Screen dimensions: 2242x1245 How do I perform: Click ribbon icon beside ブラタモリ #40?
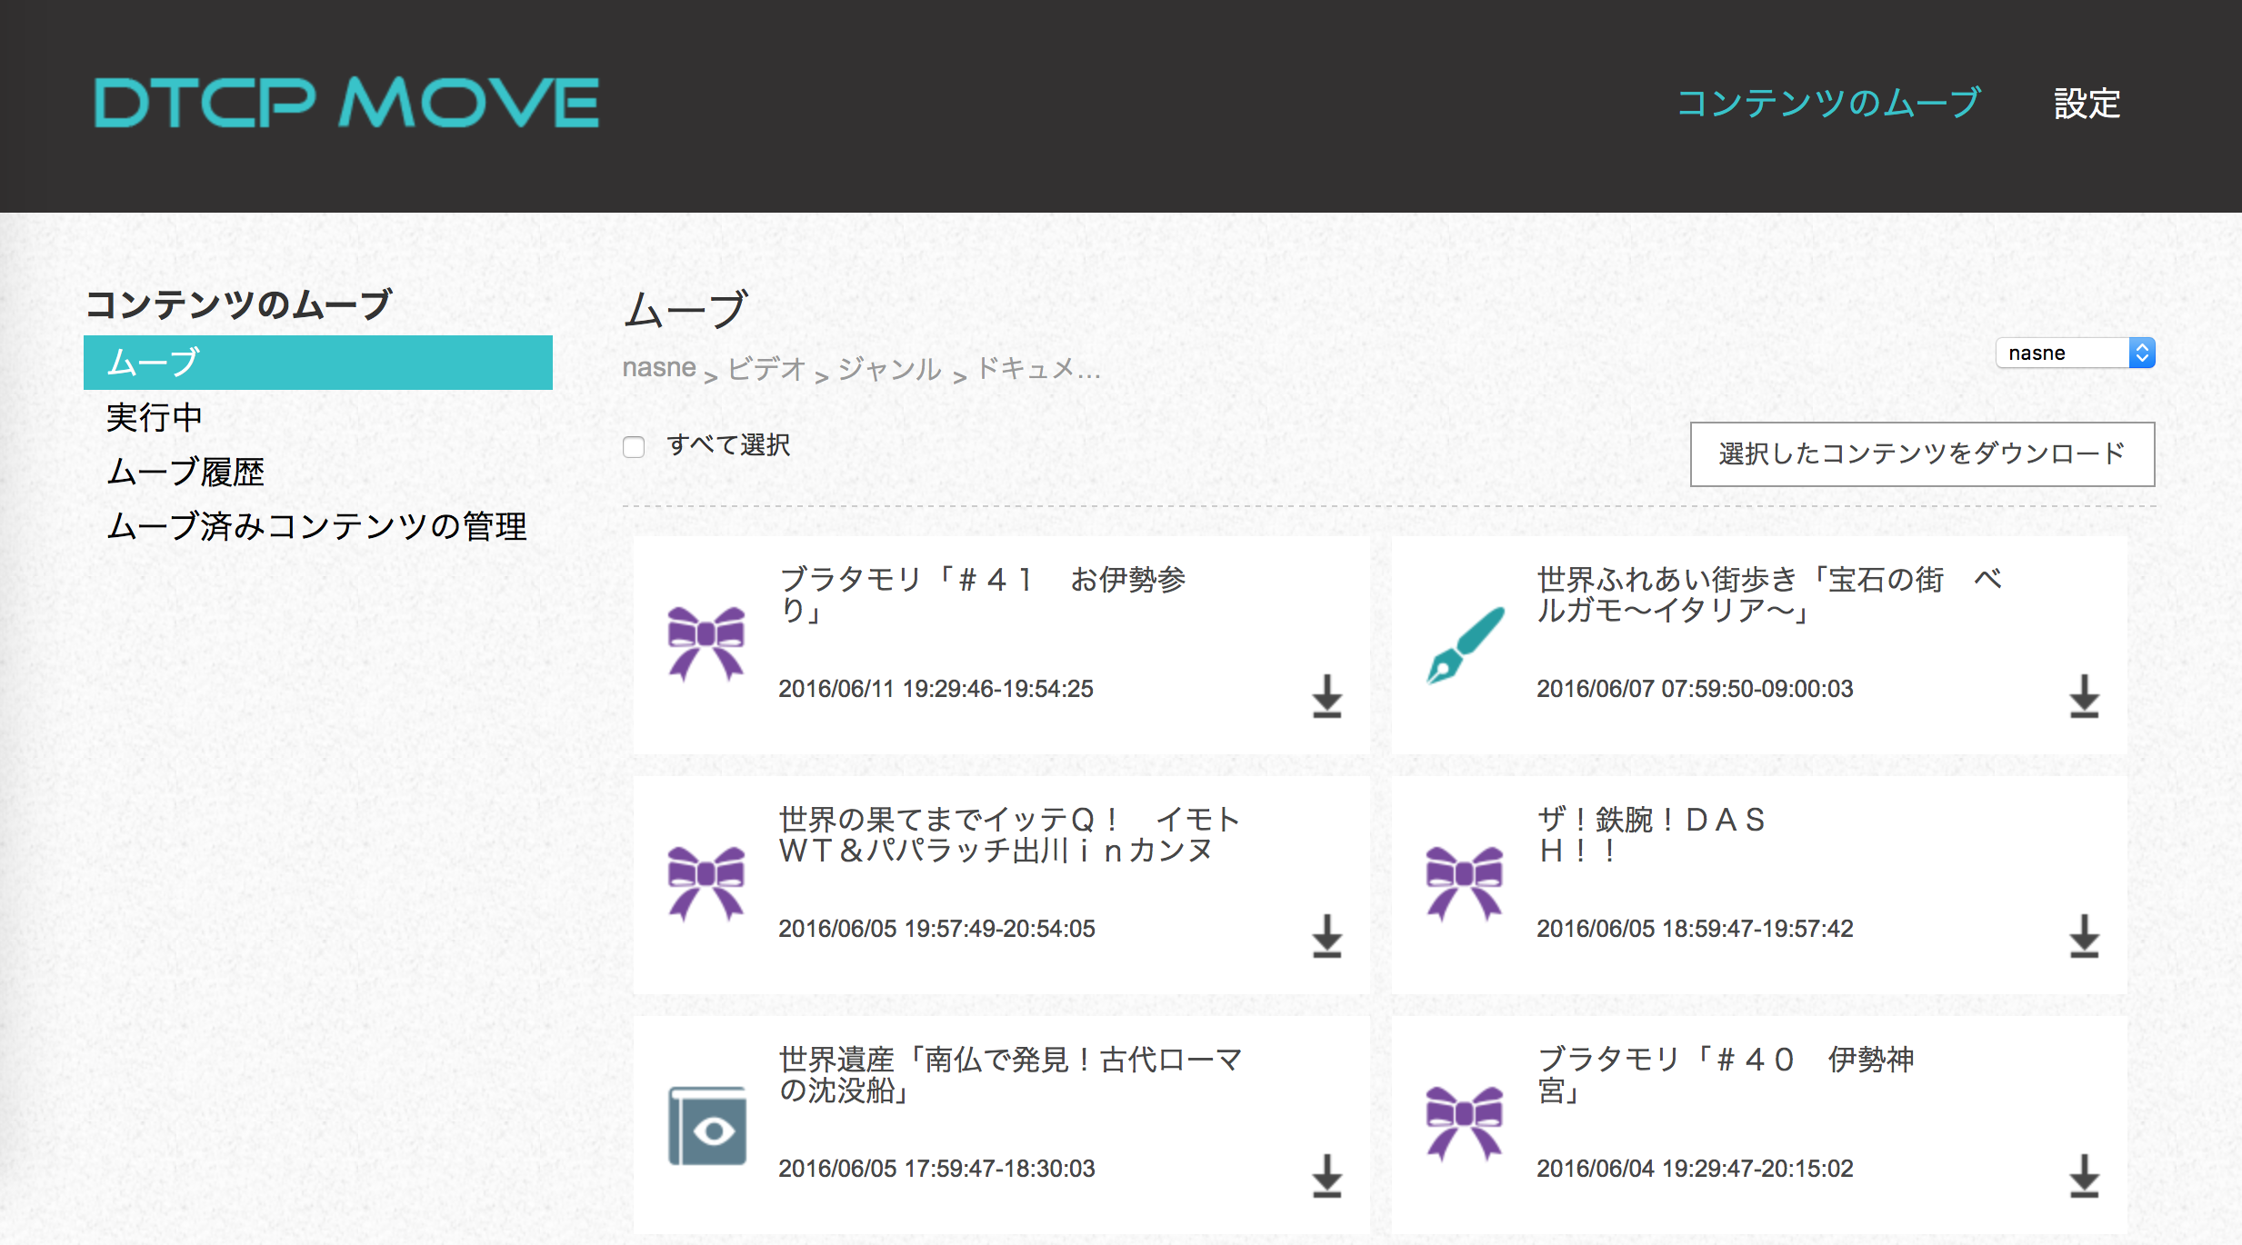point(1465,1123)
